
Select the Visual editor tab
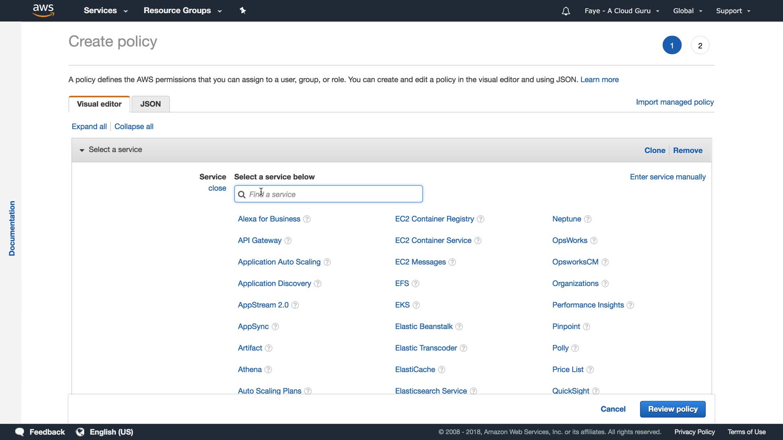[99, 104]
